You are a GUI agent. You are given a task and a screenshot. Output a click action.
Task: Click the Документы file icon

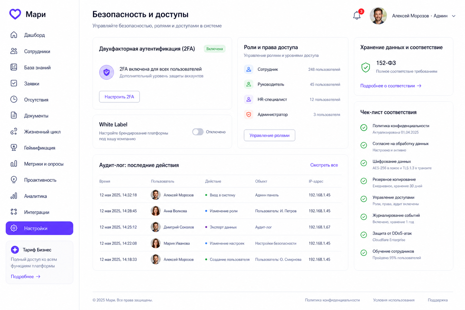point(14,115)
